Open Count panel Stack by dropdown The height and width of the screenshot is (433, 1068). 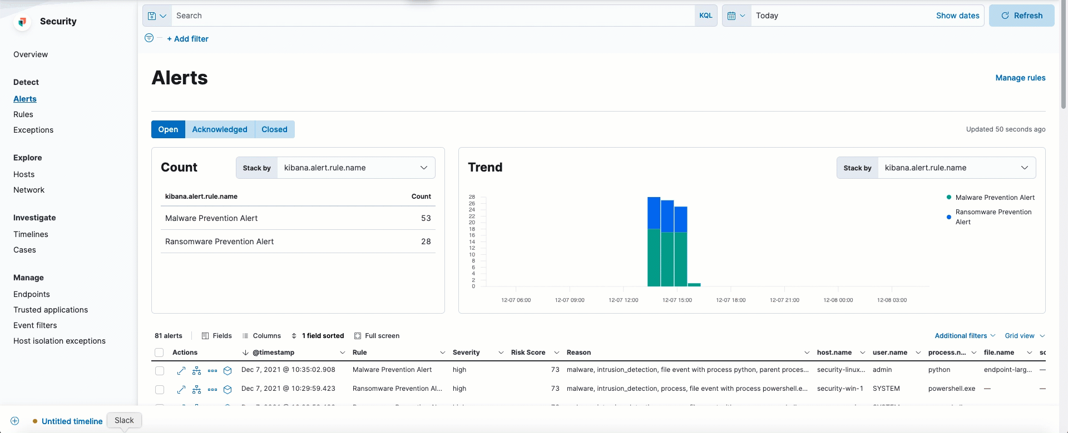[356, 168]
